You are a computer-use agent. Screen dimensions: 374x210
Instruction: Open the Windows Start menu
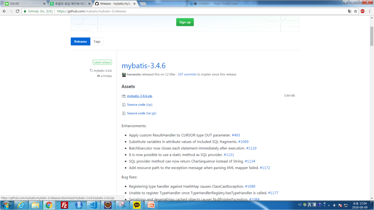(x=7, y=205)
